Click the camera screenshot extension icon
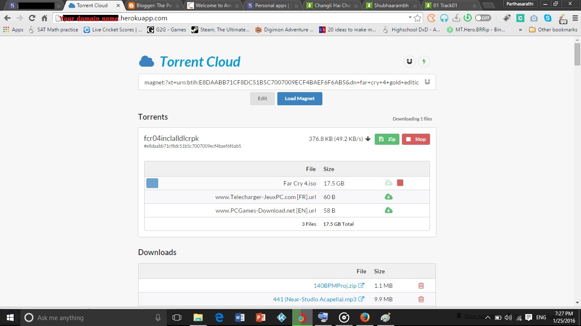Viewport: 581px width, 326px height. (x=534, y=18)
